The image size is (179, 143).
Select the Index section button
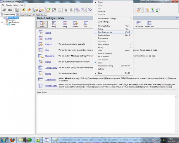point(42,24)
